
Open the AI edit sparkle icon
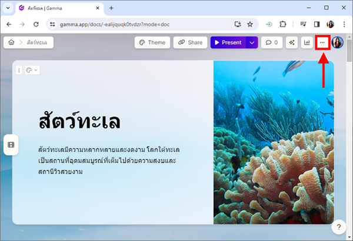[x=292, y=42]
